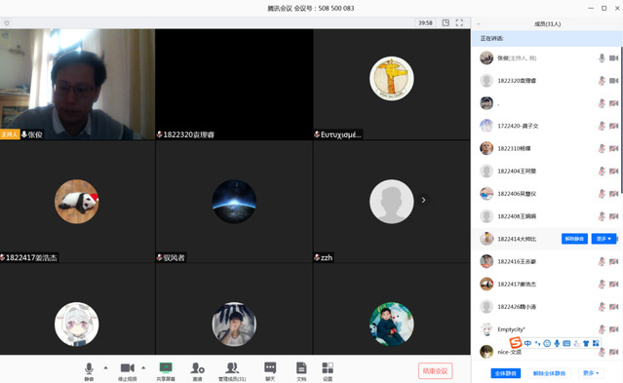The image size is (623, 383).
Task: Show next page of video tiles
Action: point(423,200)
